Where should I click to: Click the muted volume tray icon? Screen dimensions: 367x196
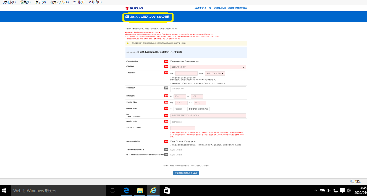tap(329, 190)
